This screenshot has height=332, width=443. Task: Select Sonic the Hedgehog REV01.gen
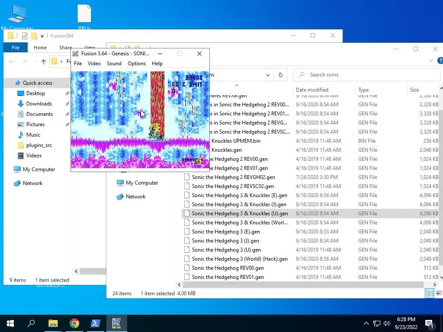(311, 277)
